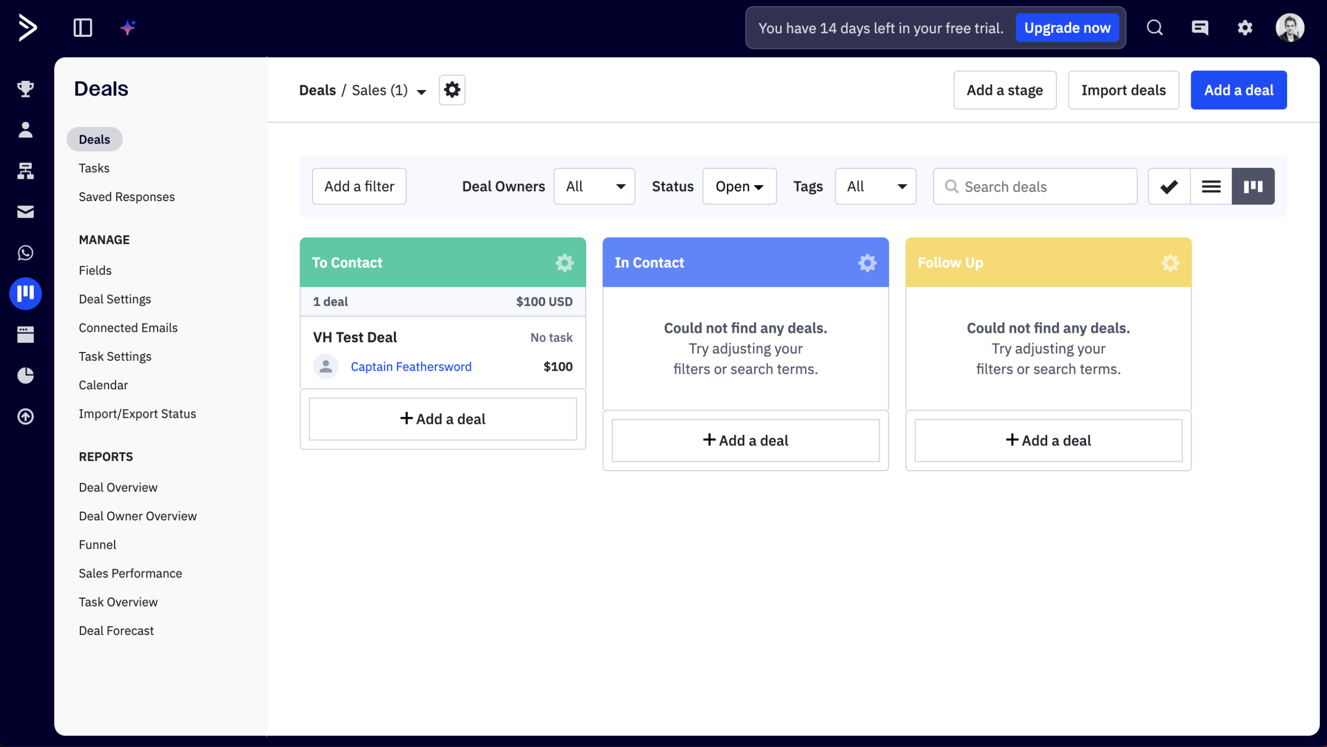
Task: Open the trophy icon in left sidebar
Action: (25, 89)
